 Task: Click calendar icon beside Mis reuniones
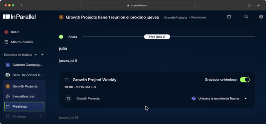point(6,42)
